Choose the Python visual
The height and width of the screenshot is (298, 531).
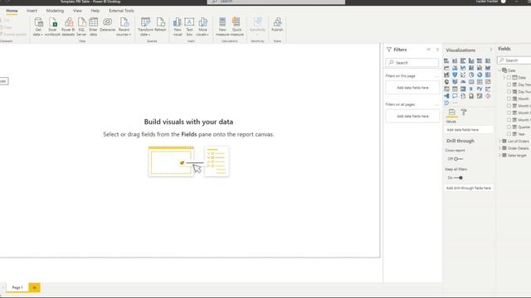[x=480, y=89]
